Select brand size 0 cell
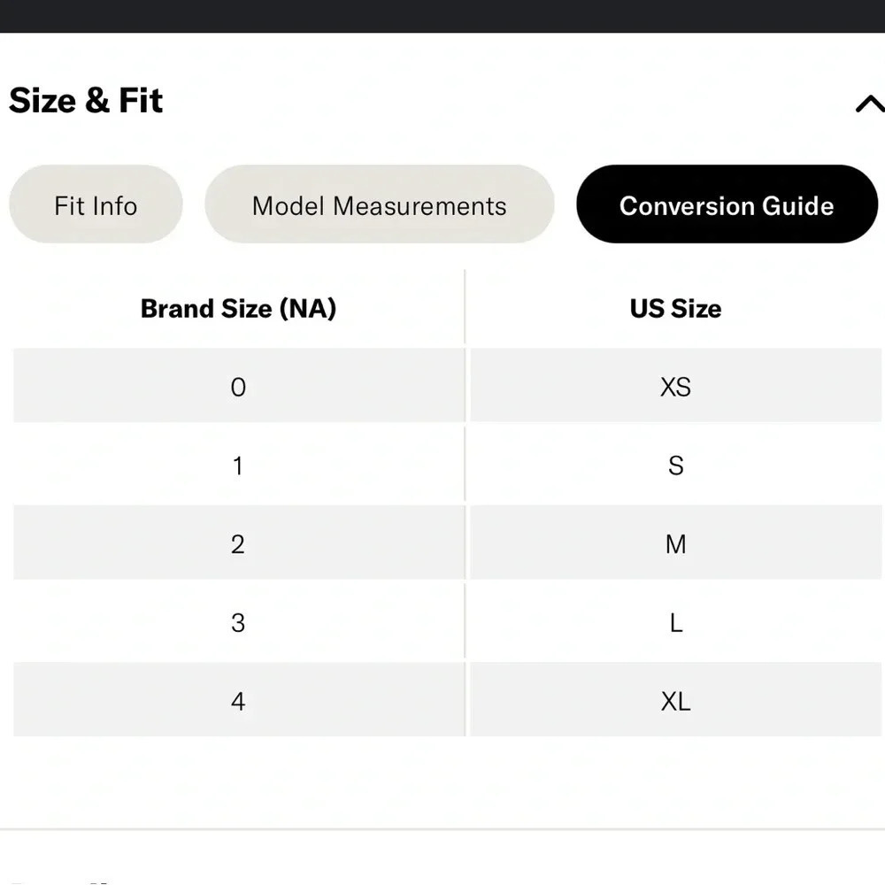The height and width of the screenshot is (885, 885). tap(238, 387)
